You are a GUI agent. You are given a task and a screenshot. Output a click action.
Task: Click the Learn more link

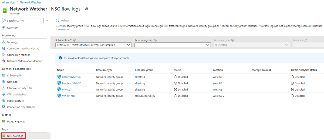[x=63, y=29]
